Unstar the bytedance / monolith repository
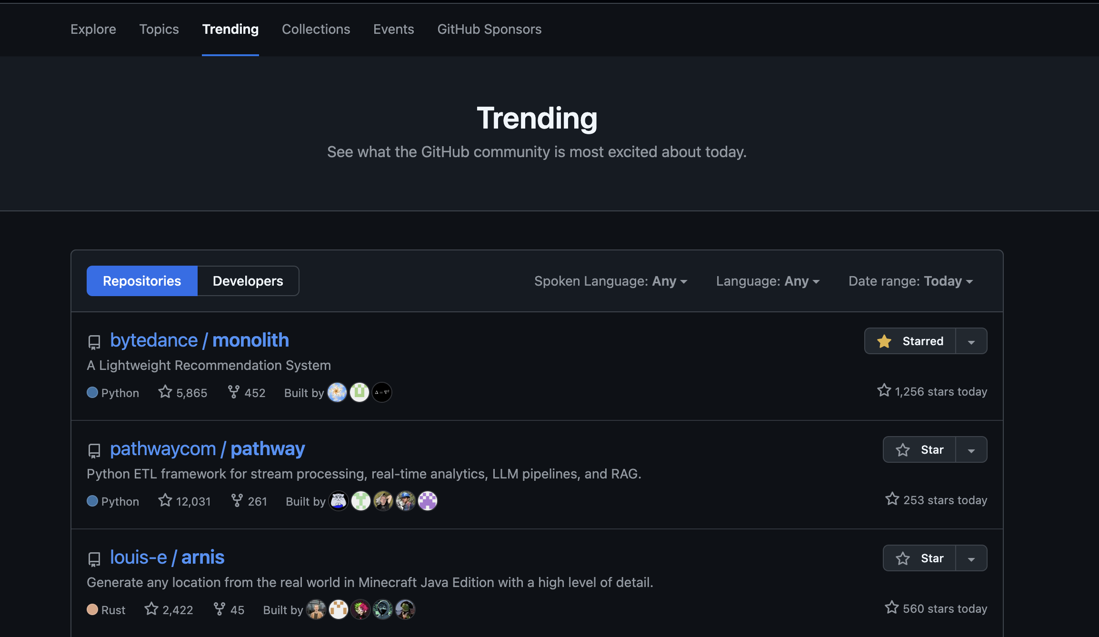1099x637 pixels. [910, 341]
